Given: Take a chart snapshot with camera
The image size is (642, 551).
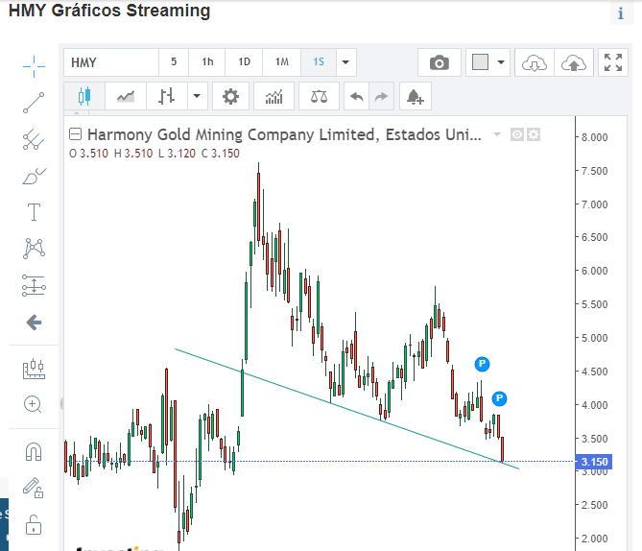Looking at the screenshot, I should pos(440,62).
